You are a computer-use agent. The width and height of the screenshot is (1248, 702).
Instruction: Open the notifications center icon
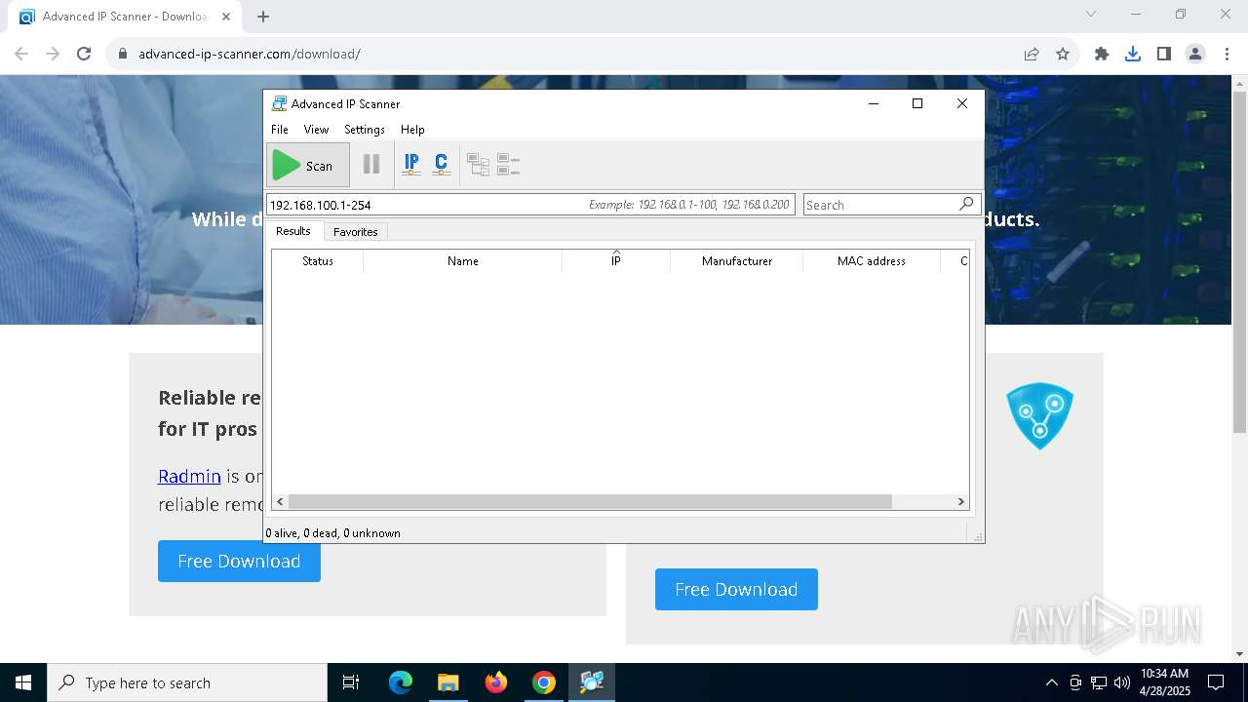1216,682
